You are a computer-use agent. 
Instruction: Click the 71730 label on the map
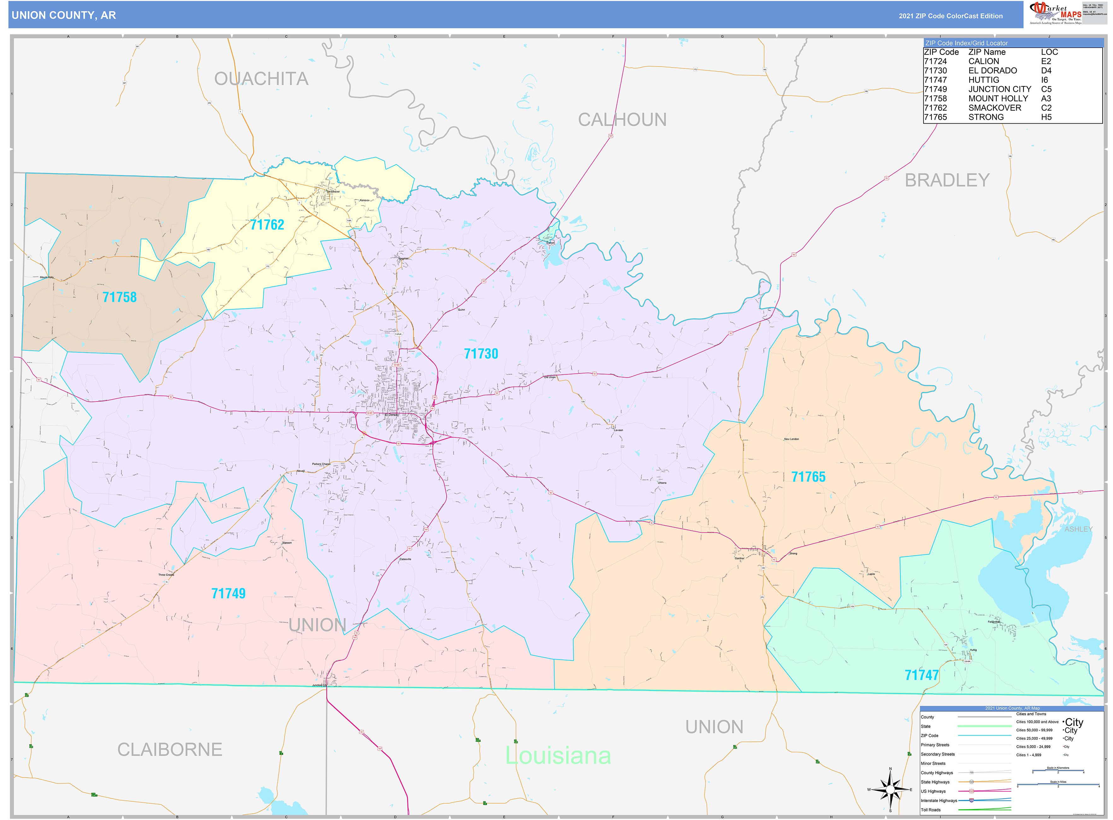481,354
